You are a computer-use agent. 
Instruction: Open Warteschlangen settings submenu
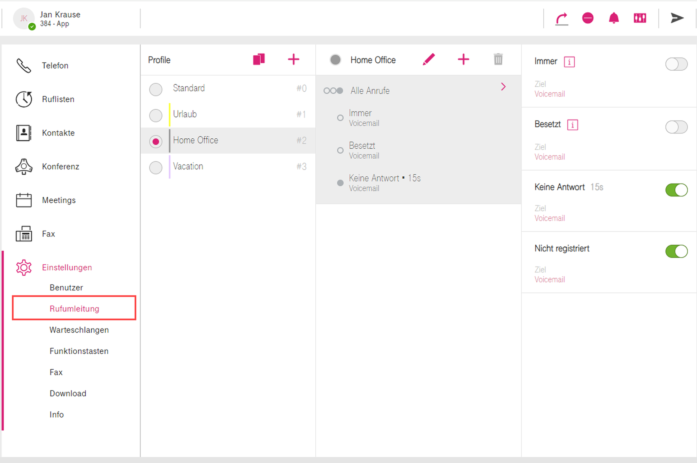click(79, 330)
